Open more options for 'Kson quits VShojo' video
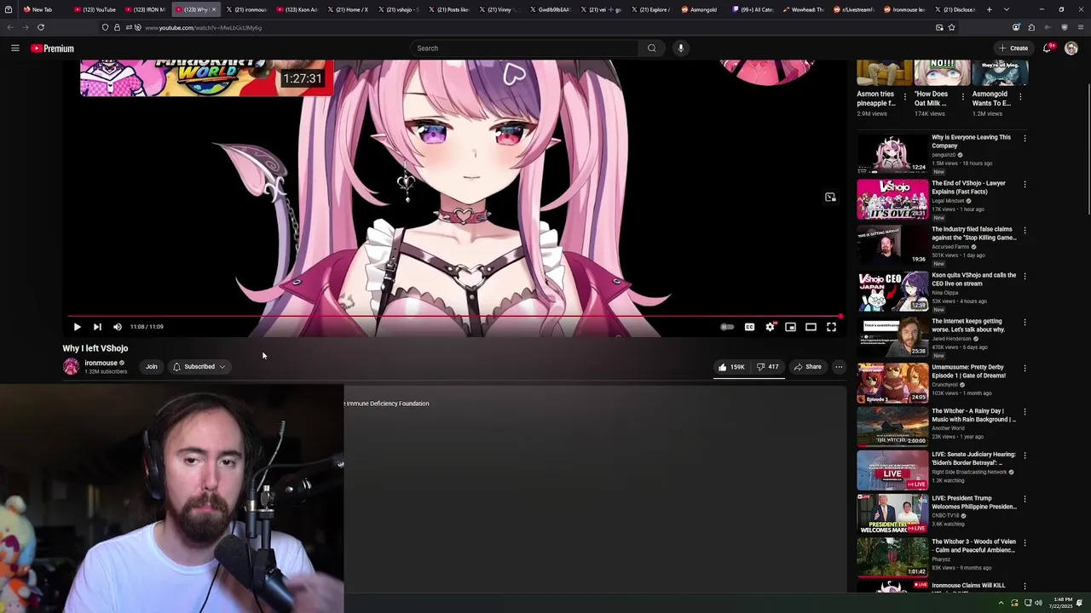This screenshot has height=613, width=1091. [1025, 276]
